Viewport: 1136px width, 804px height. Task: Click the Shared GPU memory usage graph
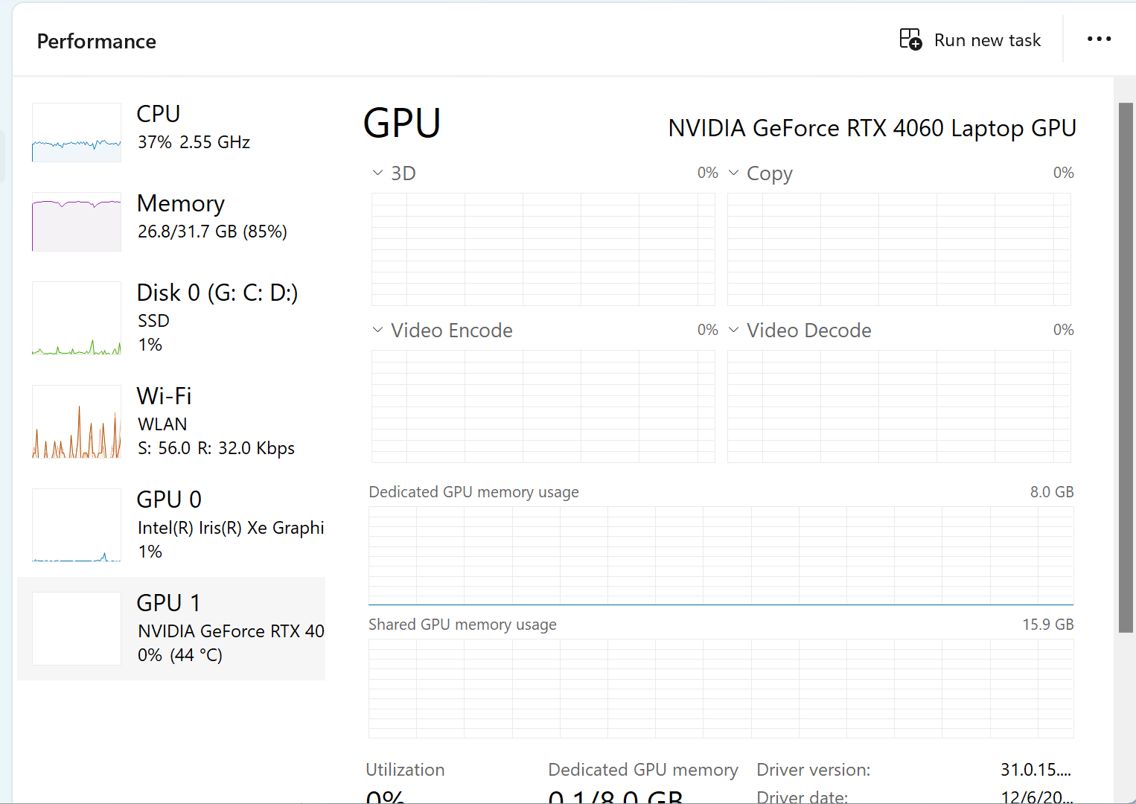721,689
